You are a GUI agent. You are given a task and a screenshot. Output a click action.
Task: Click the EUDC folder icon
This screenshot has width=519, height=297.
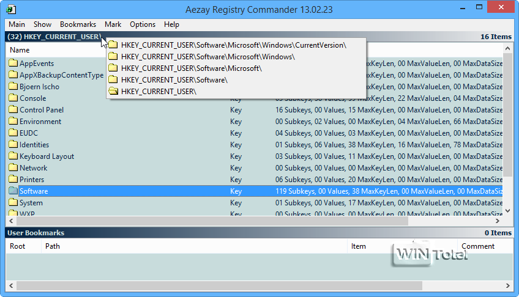tap(13, 133)
